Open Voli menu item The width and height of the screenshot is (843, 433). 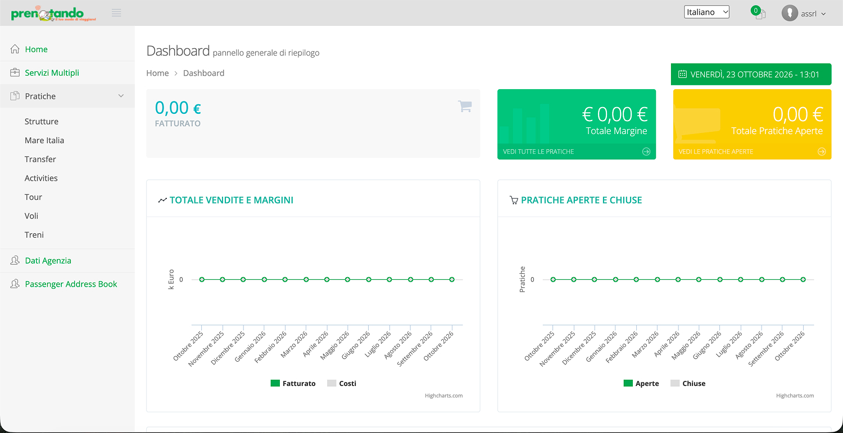[31, 216]
